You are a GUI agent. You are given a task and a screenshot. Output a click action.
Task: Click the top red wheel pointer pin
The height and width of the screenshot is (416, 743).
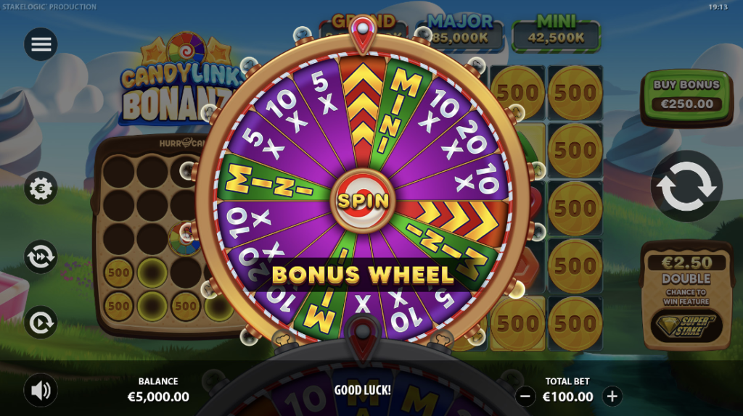point(363,33)
